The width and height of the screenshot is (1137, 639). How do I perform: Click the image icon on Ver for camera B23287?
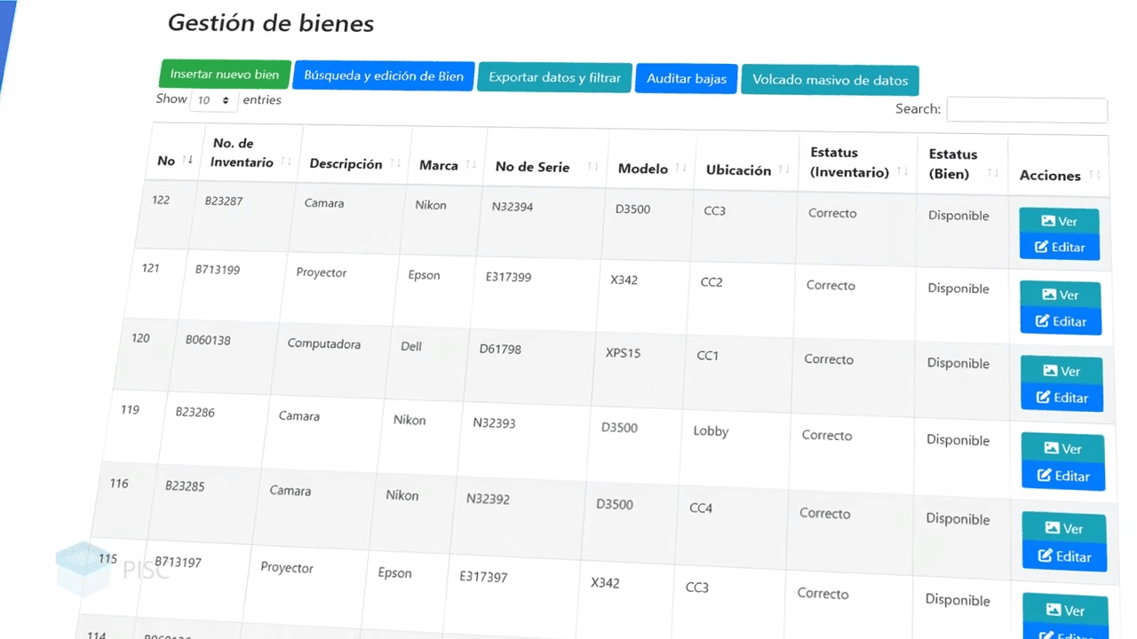pos(1049,220)
